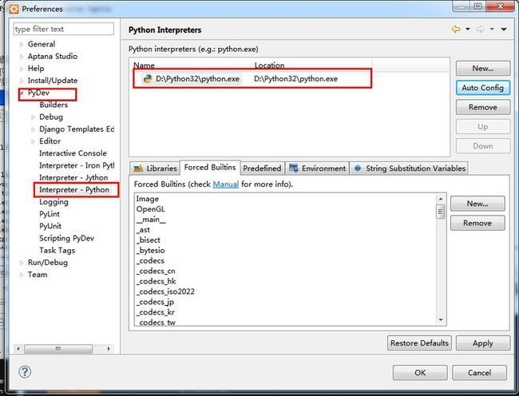Expand the Help tree node

click(x=22, y=69)
